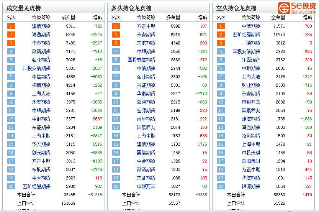This screenshot has width=319, height=212.
Task: Select change value -7918 for 徽商期货
Action: [x=97, y=51]
